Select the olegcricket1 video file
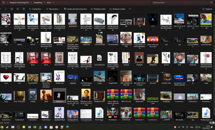This screenshot has width=215, height=130. tap(139, 95)
